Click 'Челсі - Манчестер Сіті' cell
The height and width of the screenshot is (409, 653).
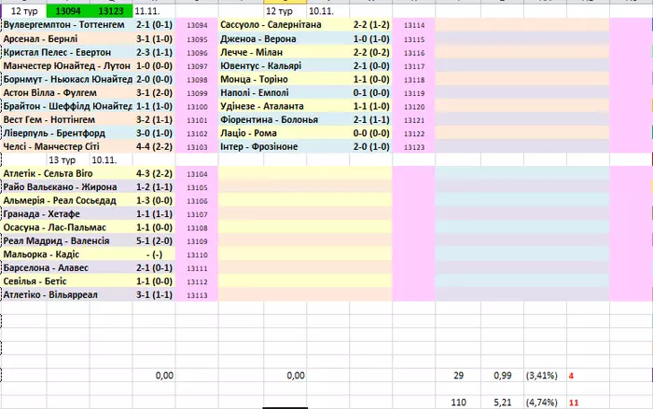point(67,146)
